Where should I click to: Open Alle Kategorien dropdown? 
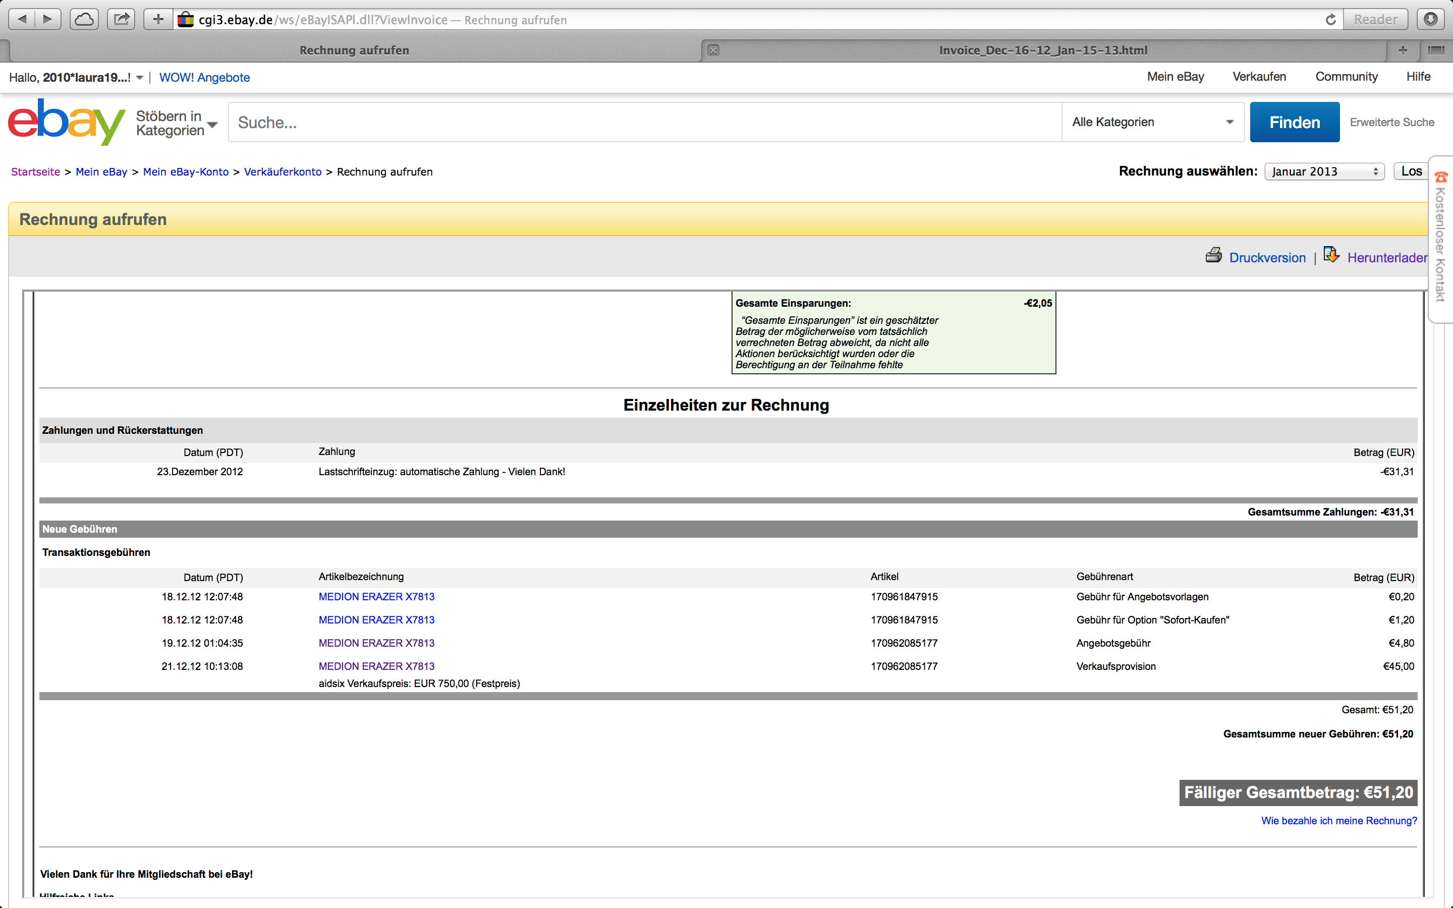click(1153, 122)
